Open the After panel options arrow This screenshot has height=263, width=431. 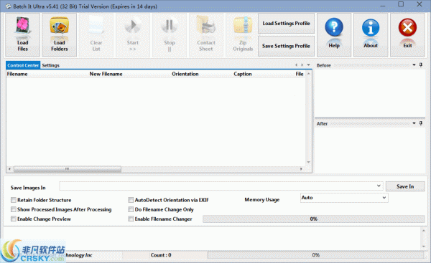(x=414, y=123)
